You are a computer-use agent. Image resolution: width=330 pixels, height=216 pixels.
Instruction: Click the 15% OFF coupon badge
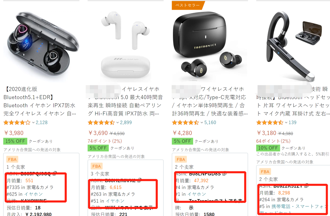click(15, 141)
